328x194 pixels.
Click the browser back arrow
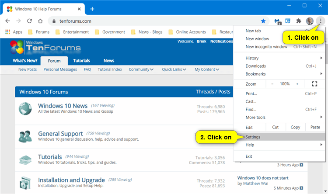pos(7,21)
